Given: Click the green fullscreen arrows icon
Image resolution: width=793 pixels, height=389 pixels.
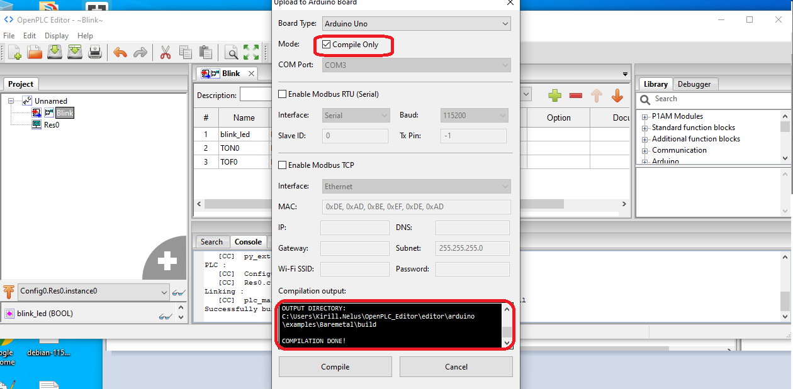Looking at the screenshot, I should [x=251, y=52].
